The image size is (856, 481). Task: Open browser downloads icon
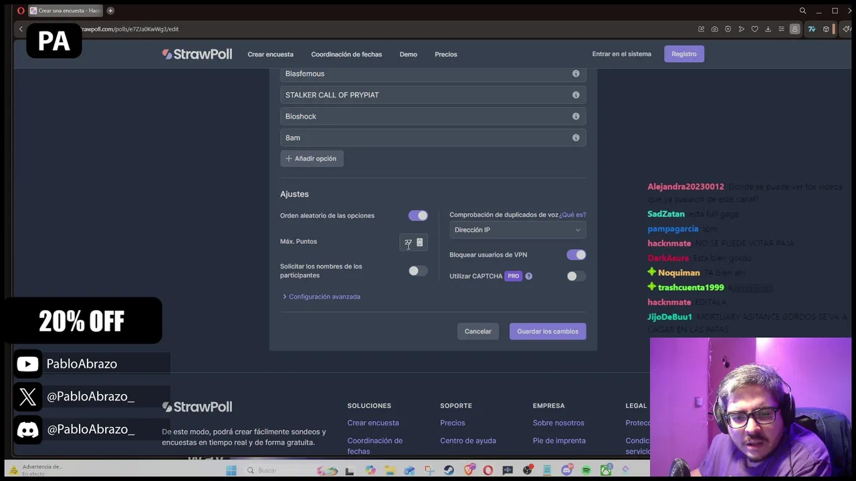768,29
